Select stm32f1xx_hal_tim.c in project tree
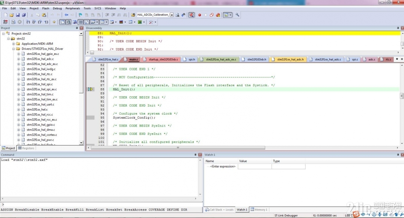 [40, 94]
